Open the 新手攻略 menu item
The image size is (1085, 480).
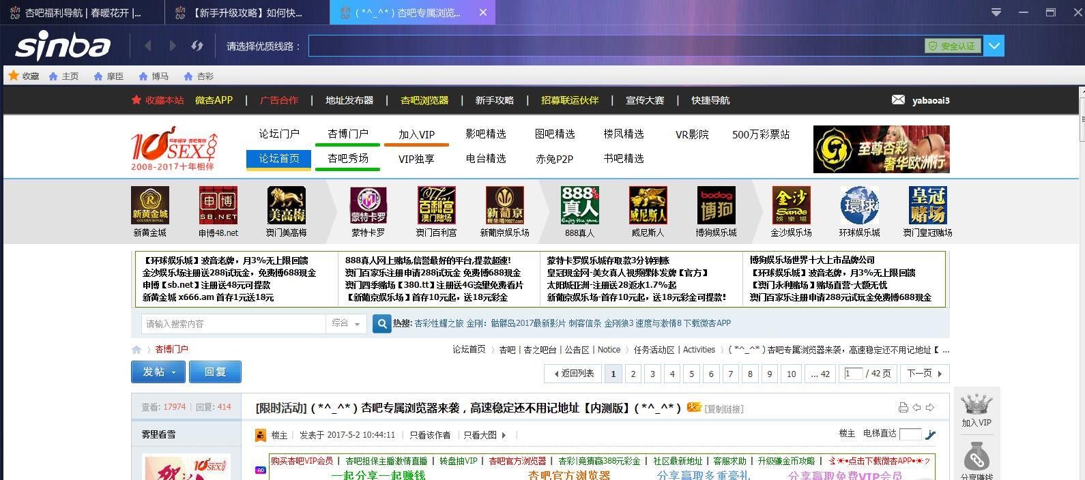point(494,100)
